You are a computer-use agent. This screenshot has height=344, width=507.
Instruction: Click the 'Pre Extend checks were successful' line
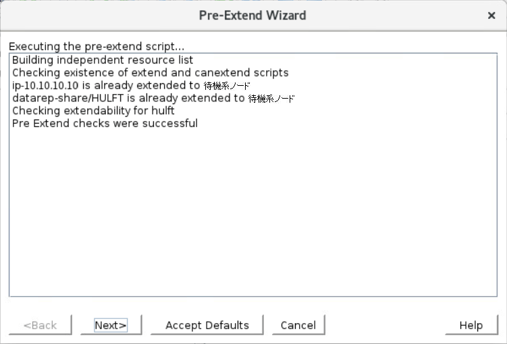(105, 123)
